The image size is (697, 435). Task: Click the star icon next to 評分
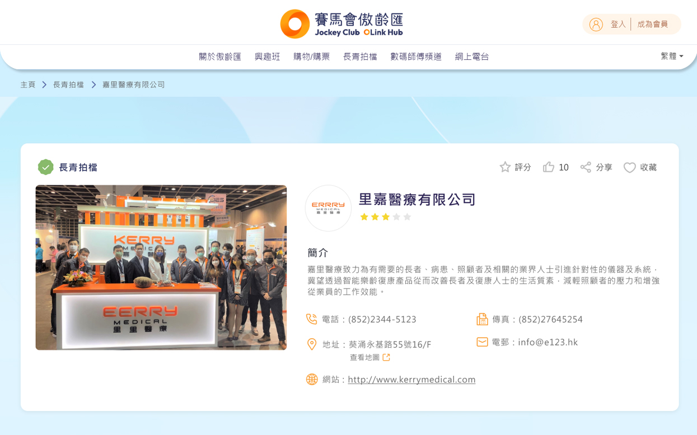tap(505, 167)
